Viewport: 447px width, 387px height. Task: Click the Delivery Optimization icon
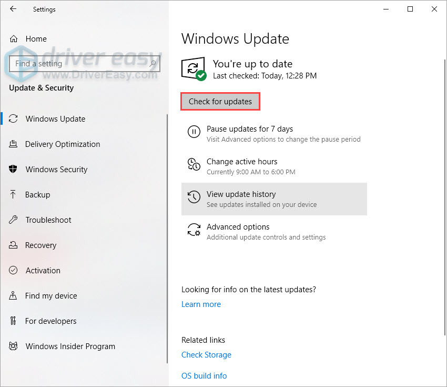[13, 144]
